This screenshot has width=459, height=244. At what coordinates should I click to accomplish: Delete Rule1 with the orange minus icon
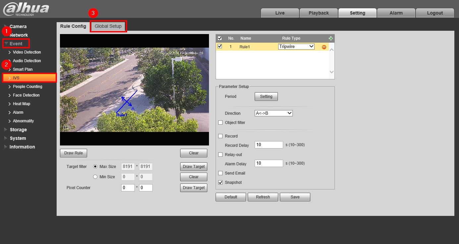pos(324,47)
